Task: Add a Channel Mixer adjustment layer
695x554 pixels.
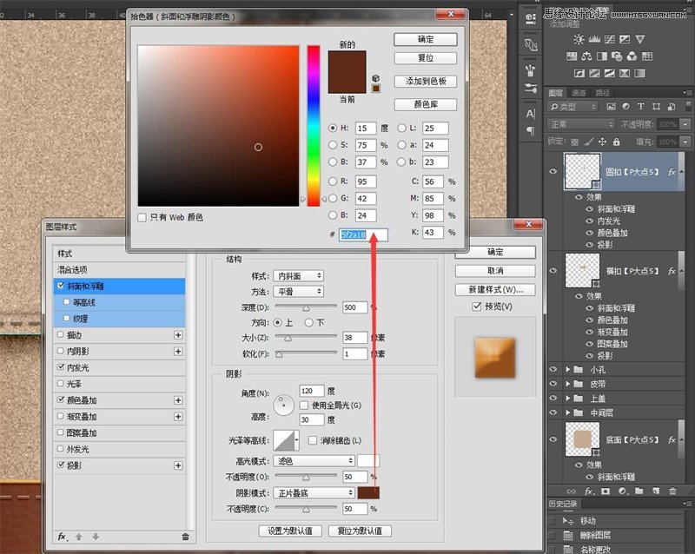Action: click(632, 56)
